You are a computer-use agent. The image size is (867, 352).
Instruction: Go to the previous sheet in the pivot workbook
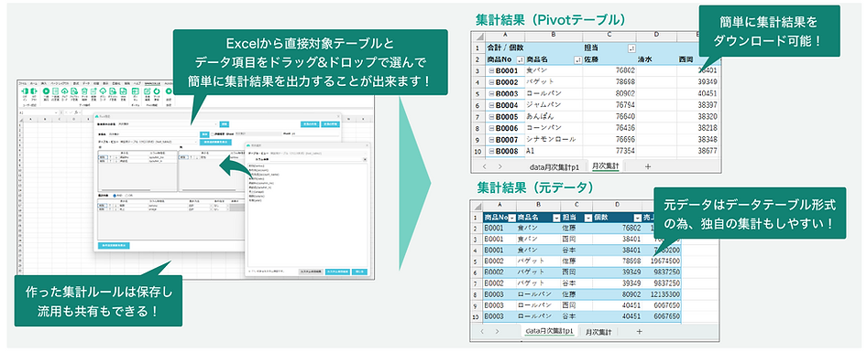[485, 165]
